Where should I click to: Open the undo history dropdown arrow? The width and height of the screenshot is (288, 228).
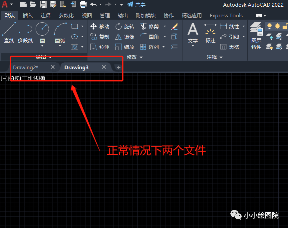click(101, 4)
